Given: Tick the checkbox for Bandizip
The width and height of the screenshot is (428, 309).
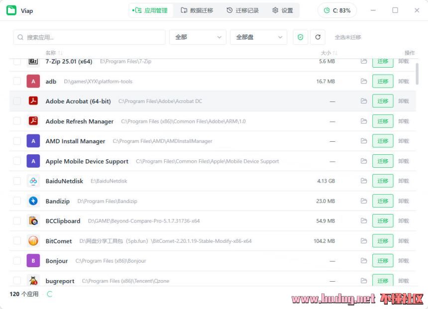Looking at the screenshot, I should click(17, 201).
